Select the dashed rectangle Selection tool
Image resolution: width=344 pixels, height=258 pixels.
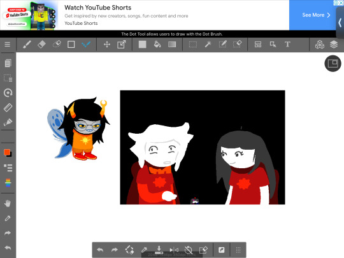tap(193, 45)
